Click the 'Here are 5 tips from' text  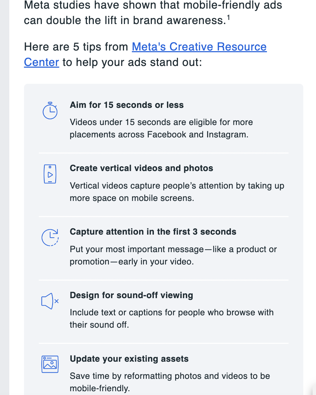76,47
